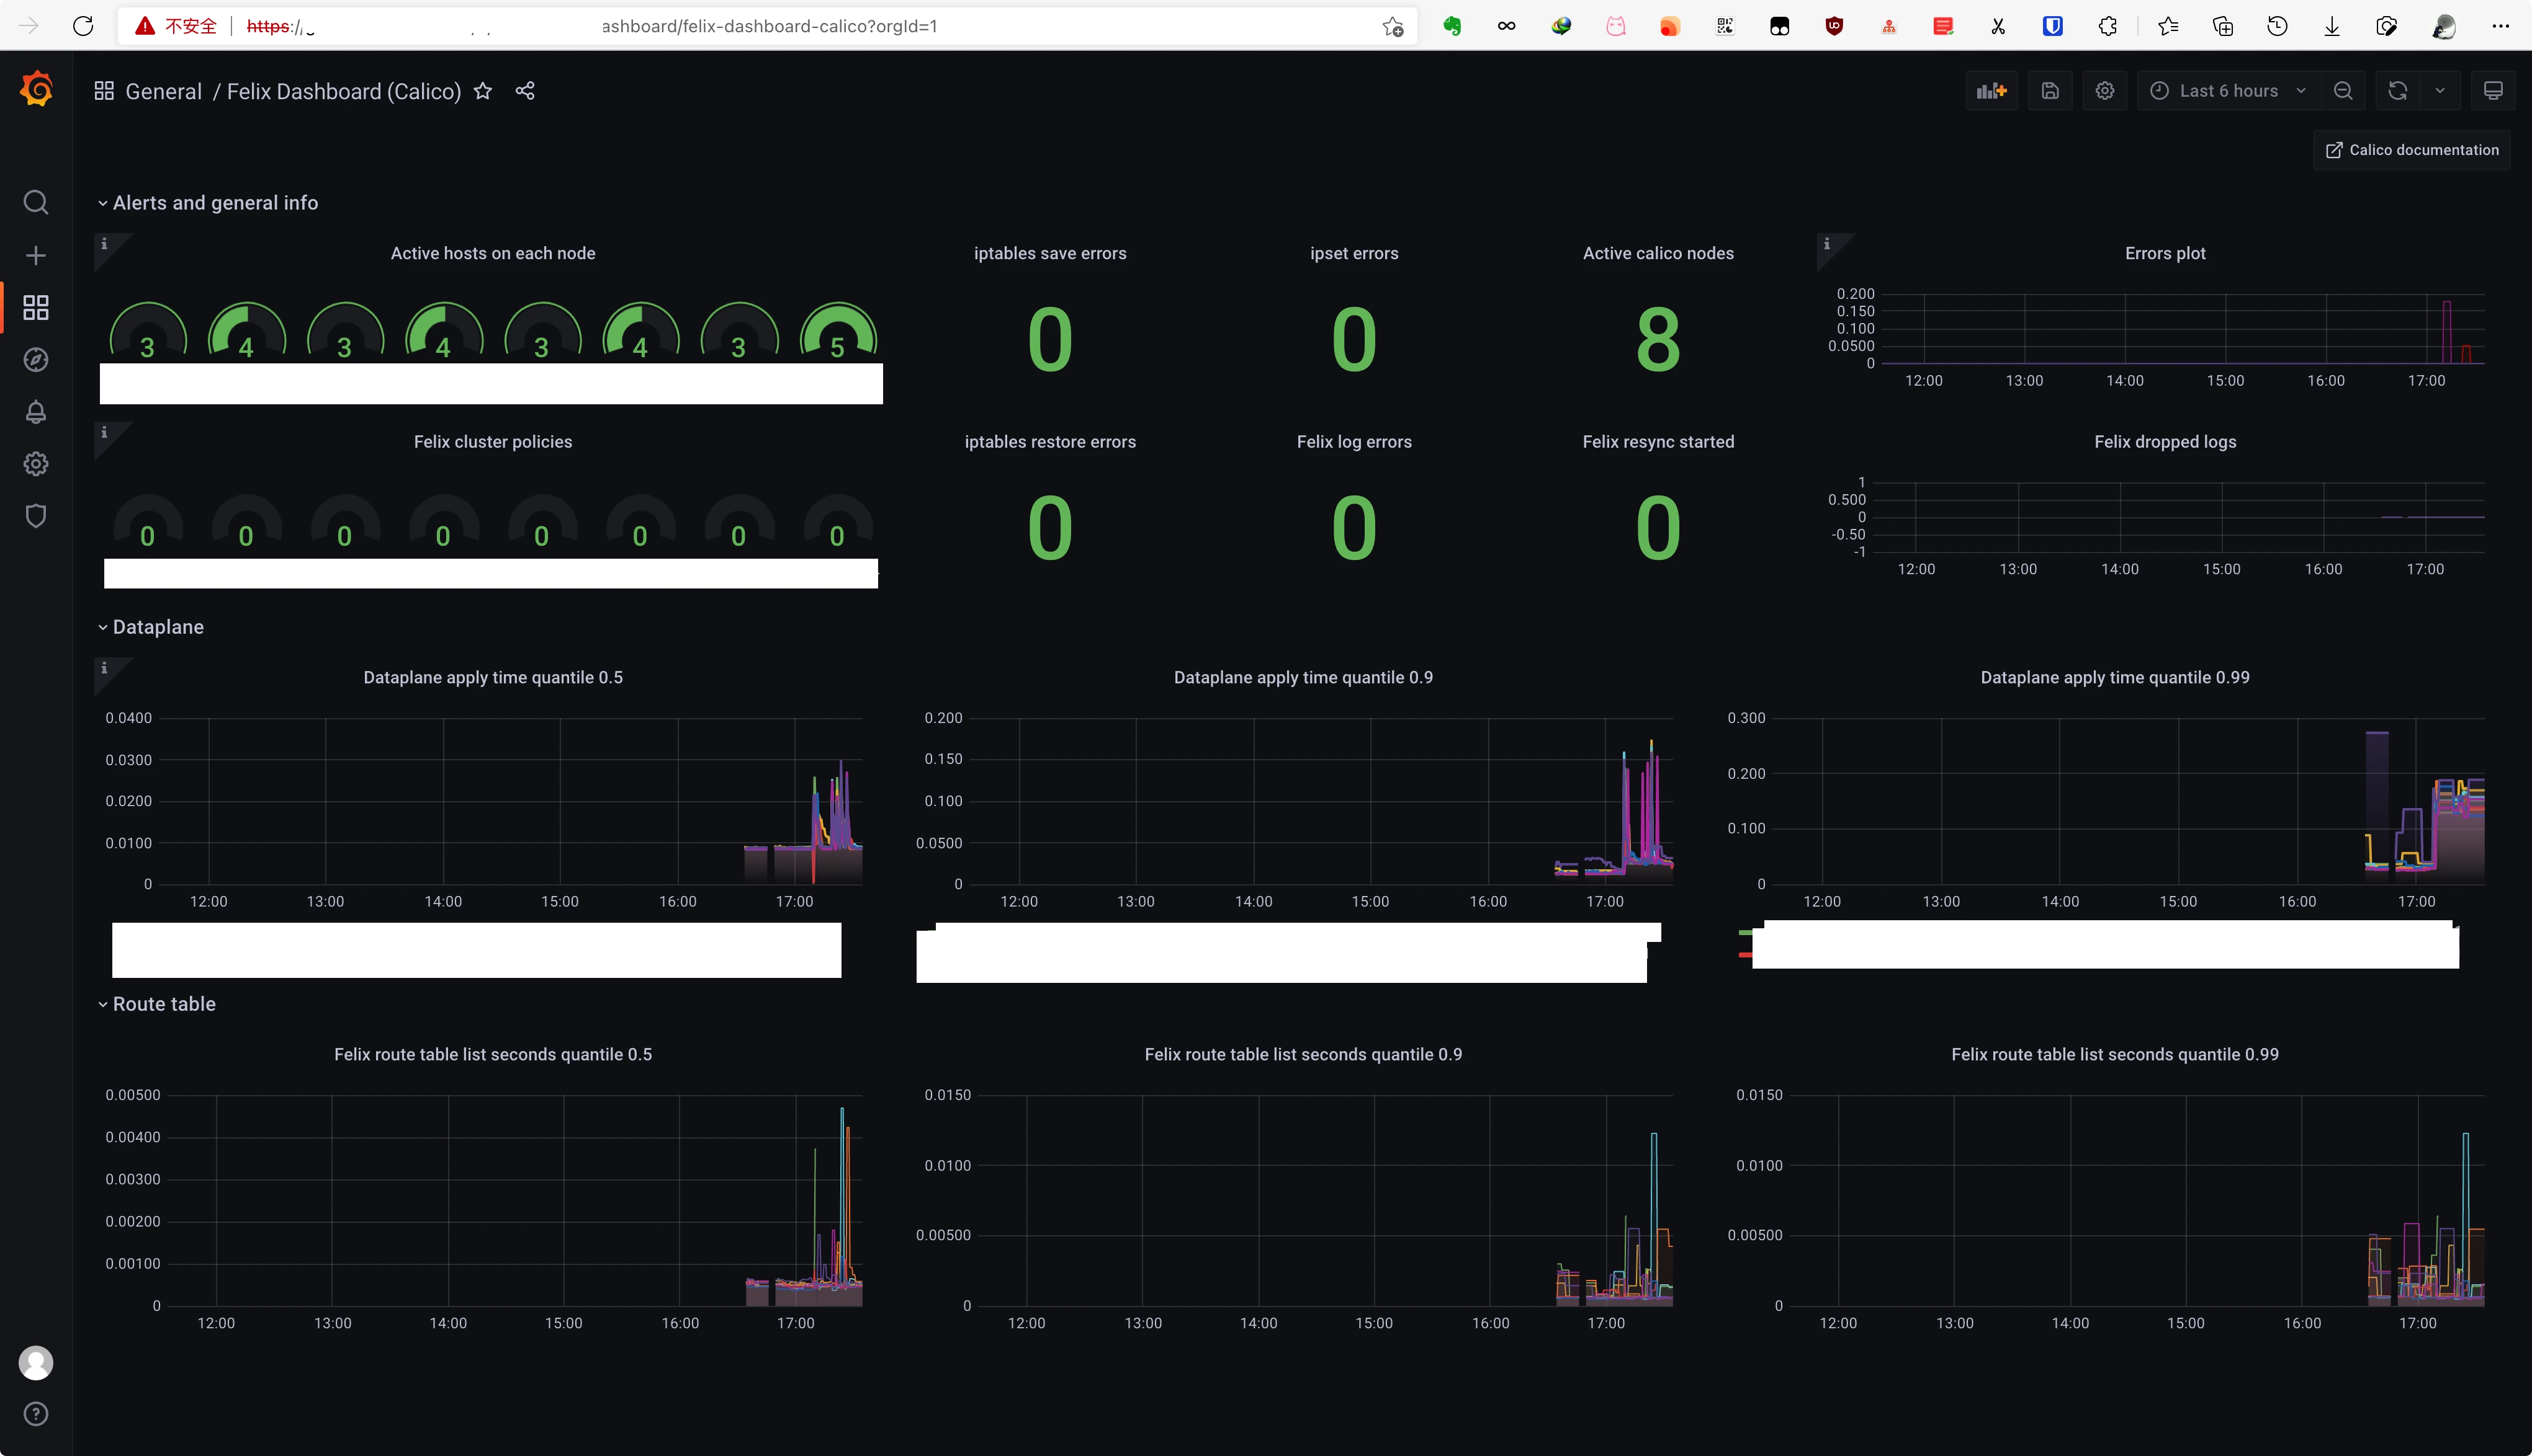Image resolution: width=2532 pixels, height=1456 pixels.
Task: Collapse the Alerts and general info row
Action: pyautogui.click(x=214, y=203)
